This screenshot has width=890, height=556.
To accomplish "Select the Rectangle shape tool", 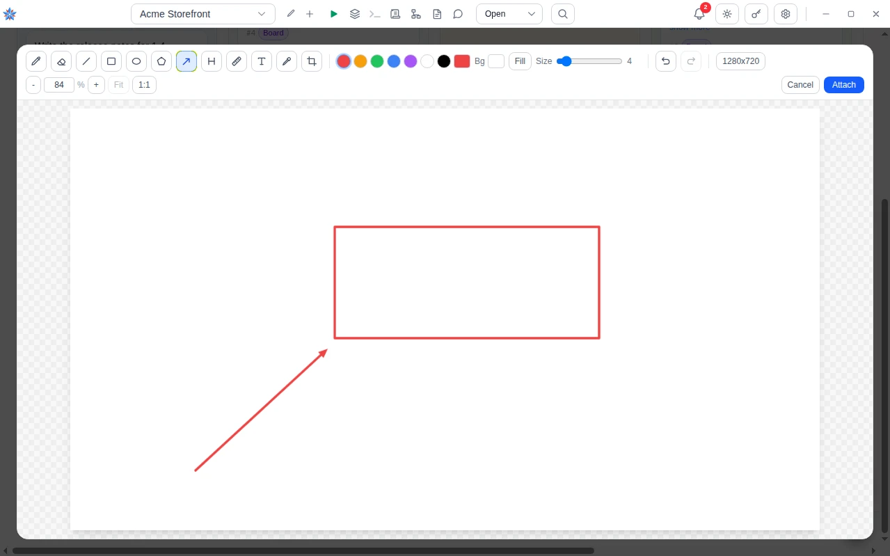I will [111, 61].
